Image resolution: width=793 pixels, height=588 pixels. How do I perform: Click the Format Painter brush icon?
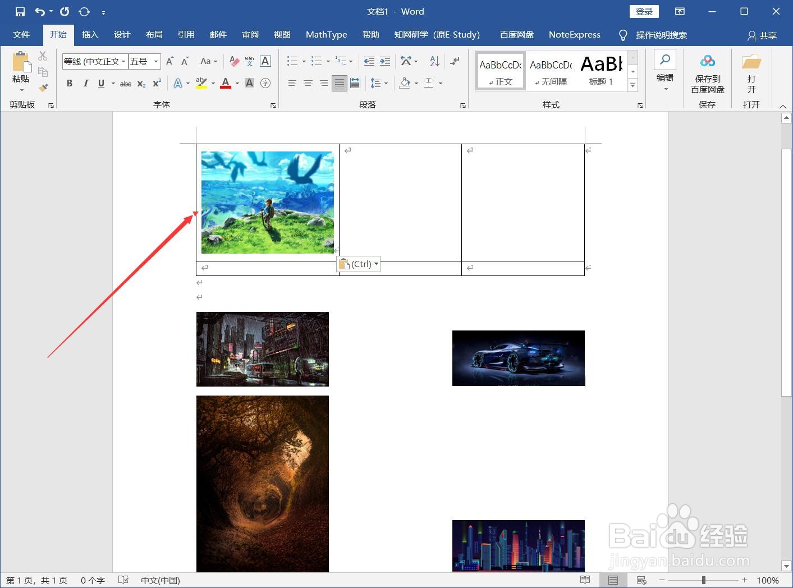point(43,88)
